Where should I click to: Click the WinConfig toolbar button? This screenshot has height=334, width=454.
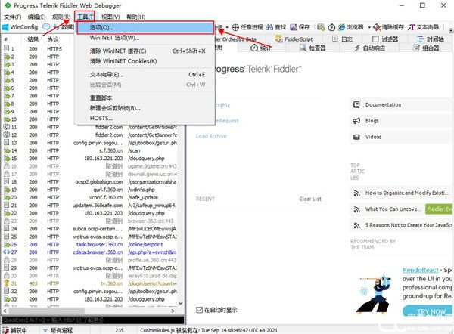(x=20, y=27)
